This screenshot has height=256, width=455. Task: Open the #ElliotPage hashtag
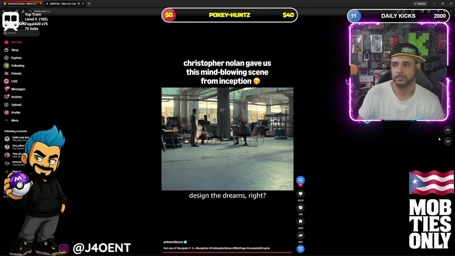click(239, 248)
